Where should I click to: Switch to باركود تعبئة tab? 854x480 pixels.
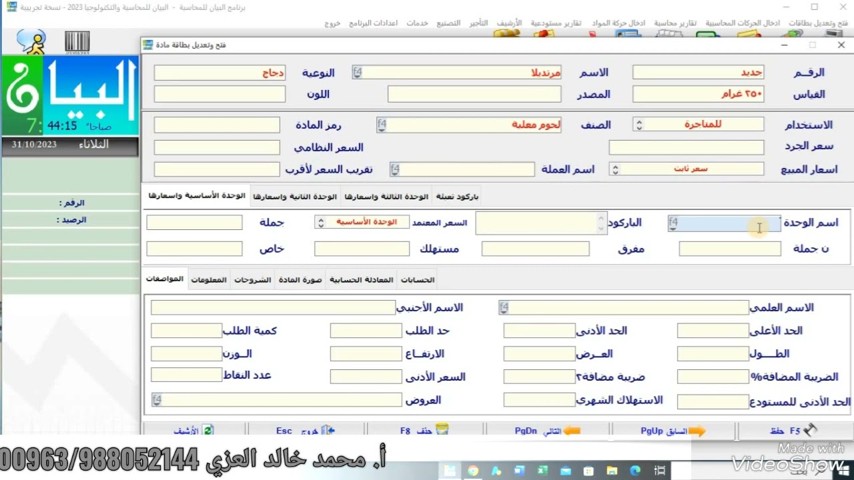[x=457, y=197]
